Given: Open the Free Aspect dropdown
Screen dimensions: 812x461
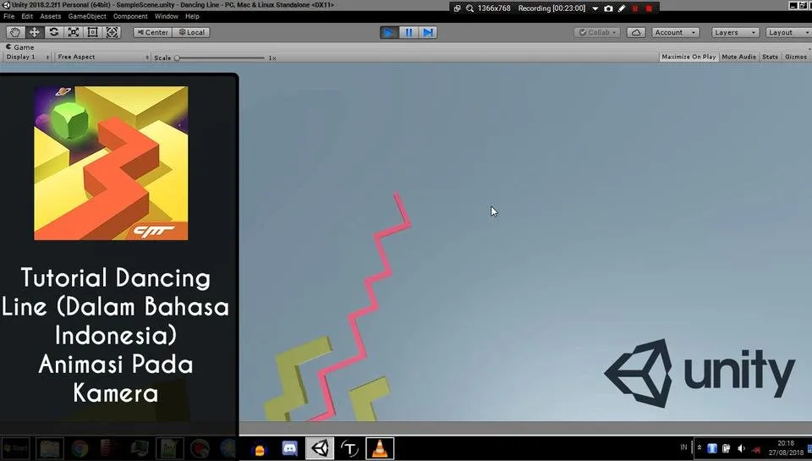Looking at the screenshot, I should pos(102,57).
